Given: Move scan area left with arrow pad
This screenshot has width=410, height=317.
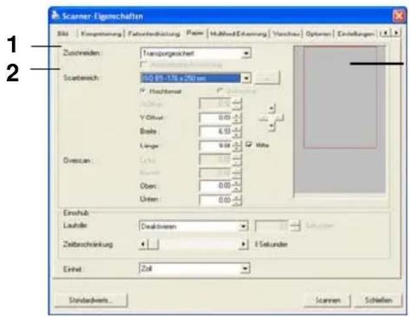Looking at the screenshot, I should point(263,119).
